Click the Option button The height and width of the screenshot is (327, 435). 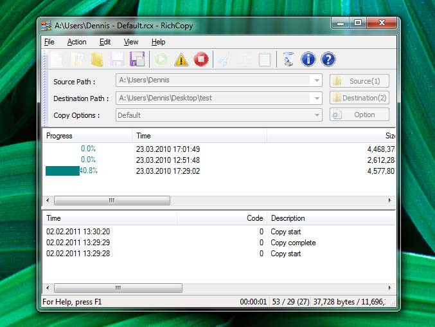(359, 115)
